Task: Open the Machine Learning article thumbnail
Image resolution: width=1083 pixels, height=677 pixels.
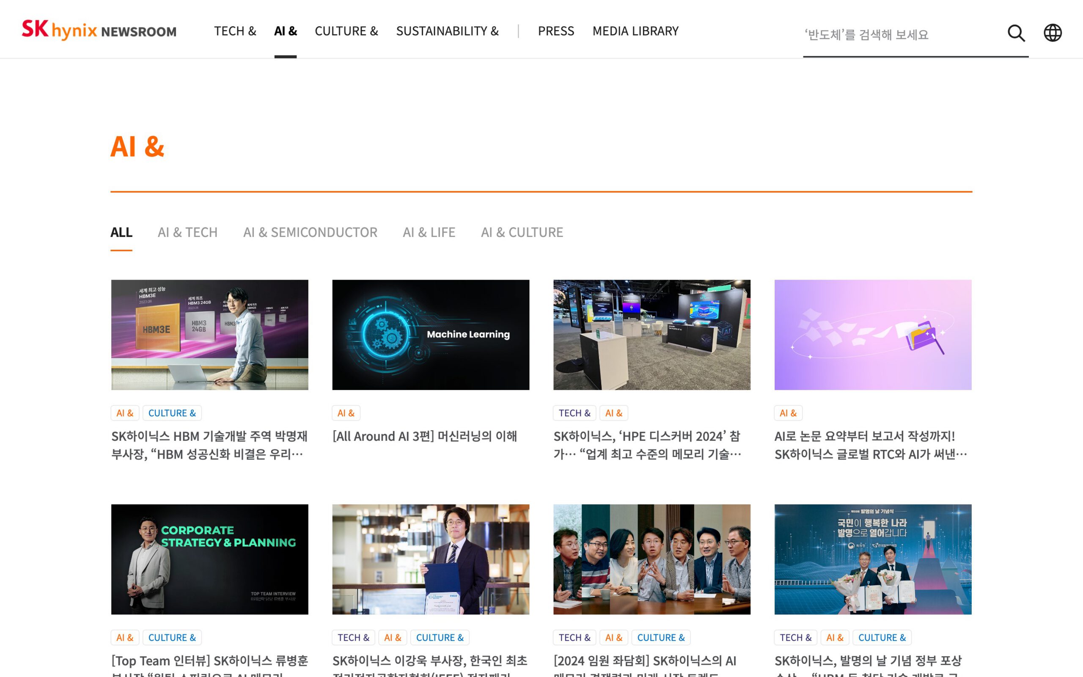Action: 431,335
